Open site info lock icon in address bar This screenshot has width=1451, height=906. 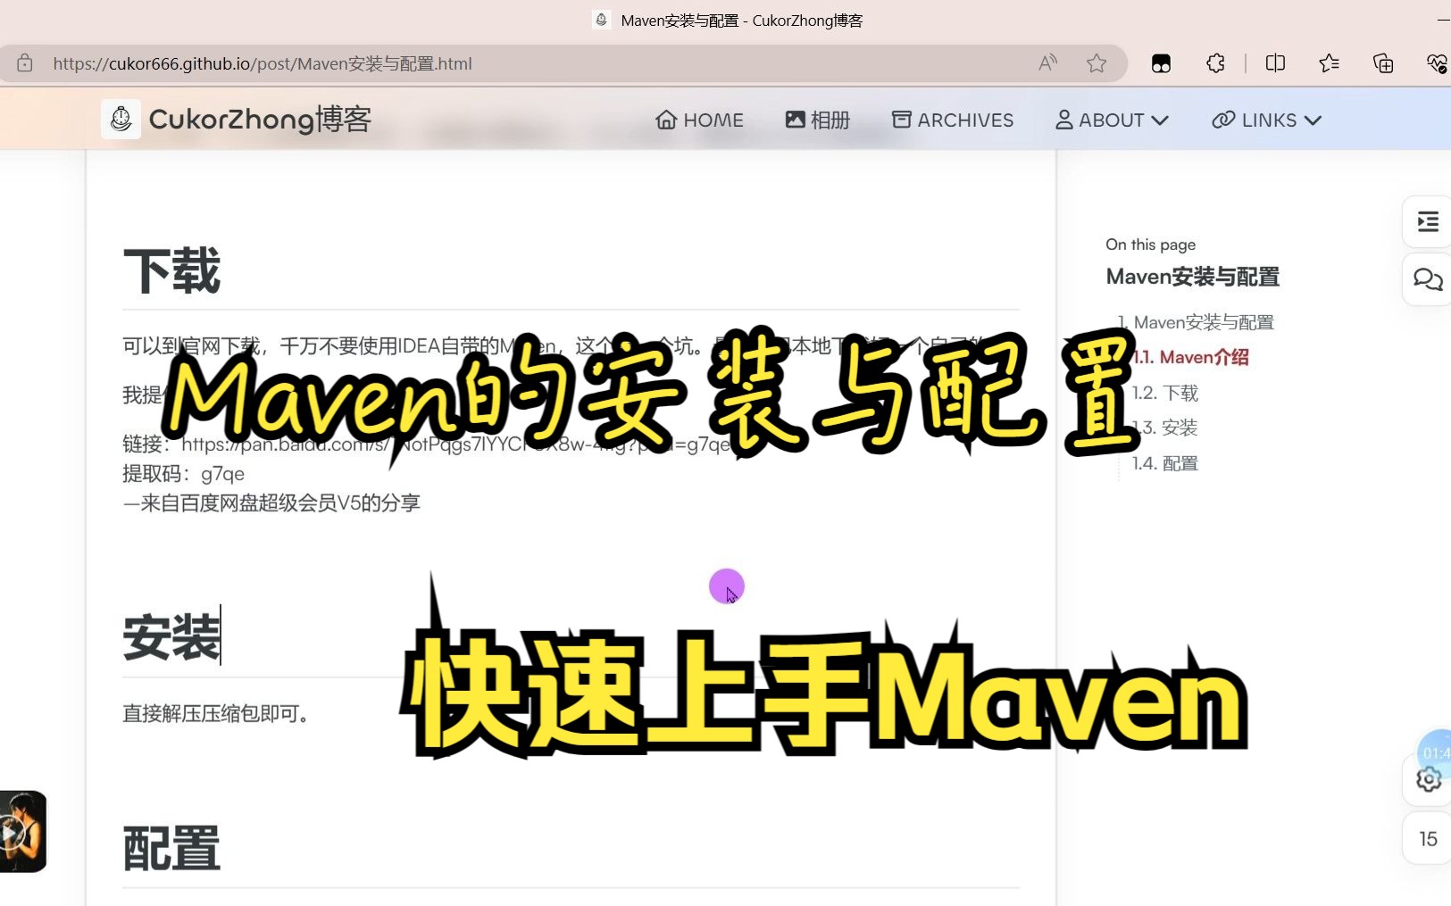(25, 63)
